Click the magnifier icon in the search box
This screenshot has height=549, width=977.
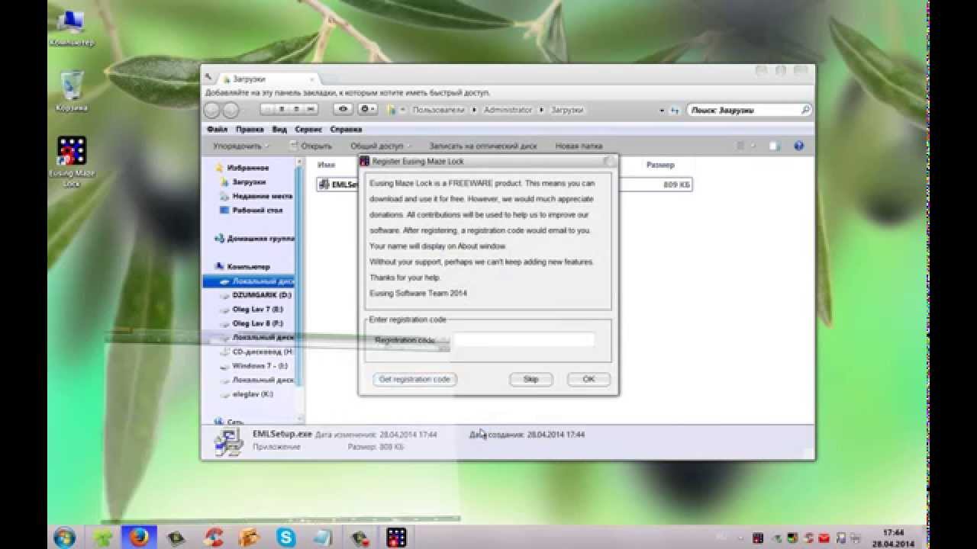click(x=804, y=110)
